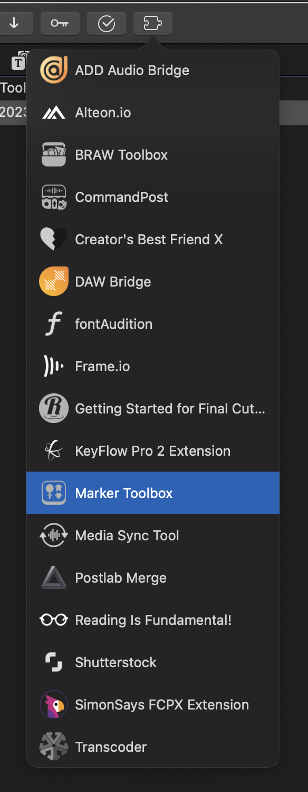Click the keyword key toolbar button

60,23
